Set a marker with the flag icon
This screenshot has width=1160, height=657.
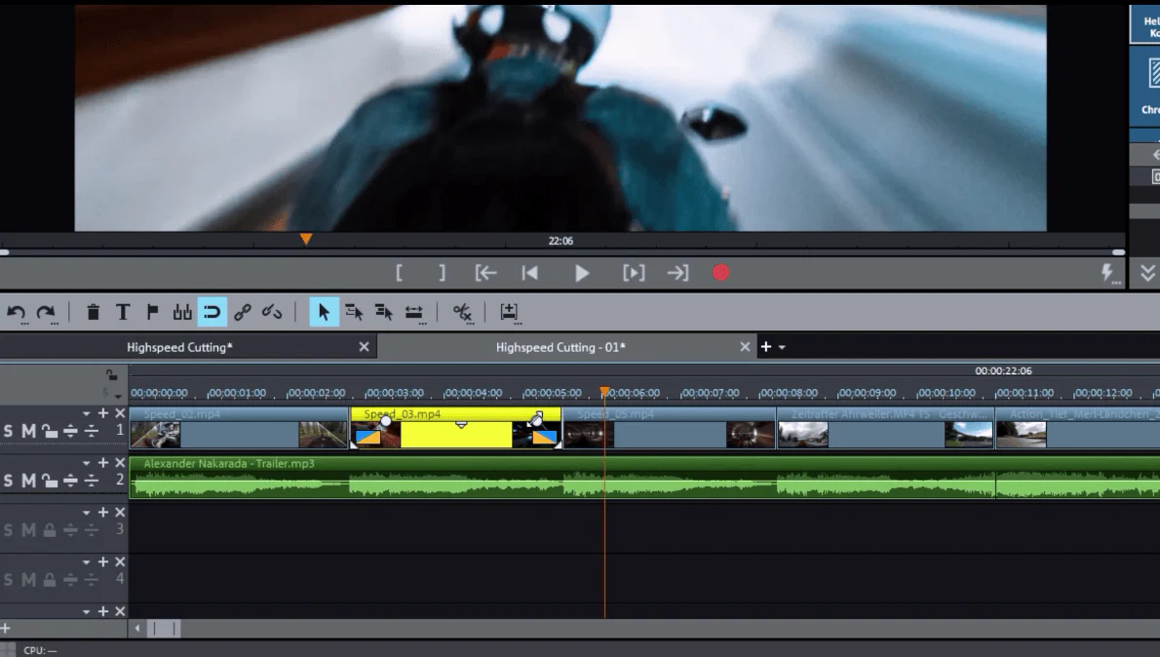point(152,312)
